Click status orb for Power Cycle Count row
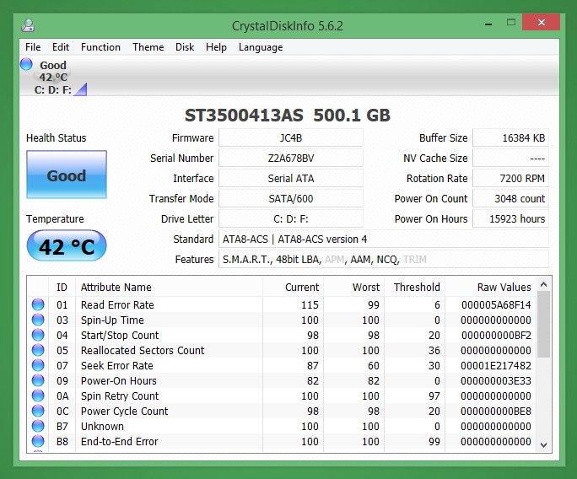Viewport: 577px width, 479px height. tap(38, 411)
